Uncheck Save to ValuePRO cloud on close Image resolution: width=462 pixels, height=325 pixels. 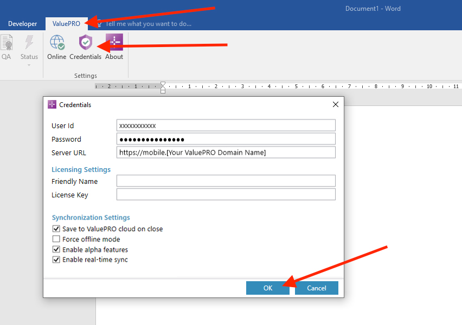click(x=56, y=229)
